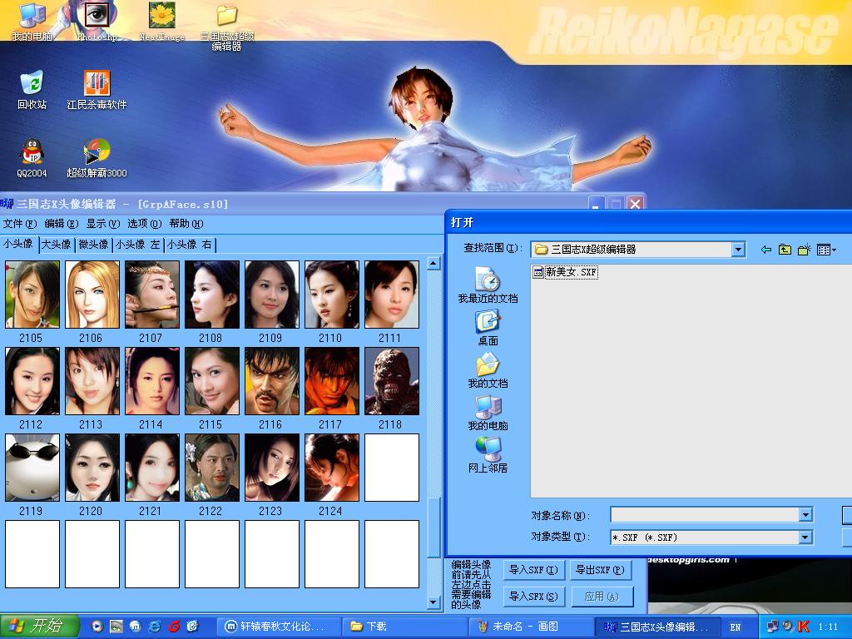Click the 开始 Start button on taskbar
The image size is (852, 639).
(40, 626)
